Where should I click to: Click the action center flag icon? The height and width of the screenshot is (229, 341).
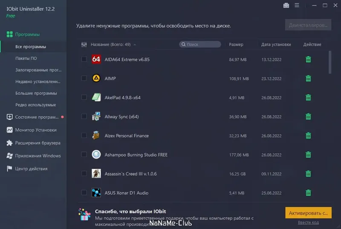point(9,169)
